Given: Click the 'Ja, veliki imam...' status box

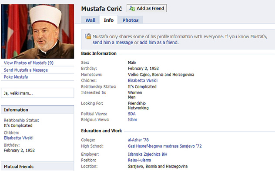Looking at the screenshot, I should (x=37, y=93).
